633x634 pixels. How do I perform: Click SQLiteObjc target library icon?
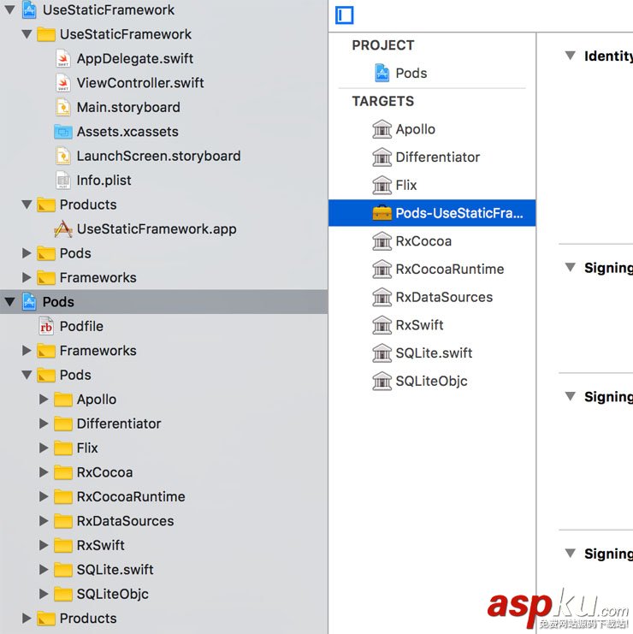coord(382,381)
